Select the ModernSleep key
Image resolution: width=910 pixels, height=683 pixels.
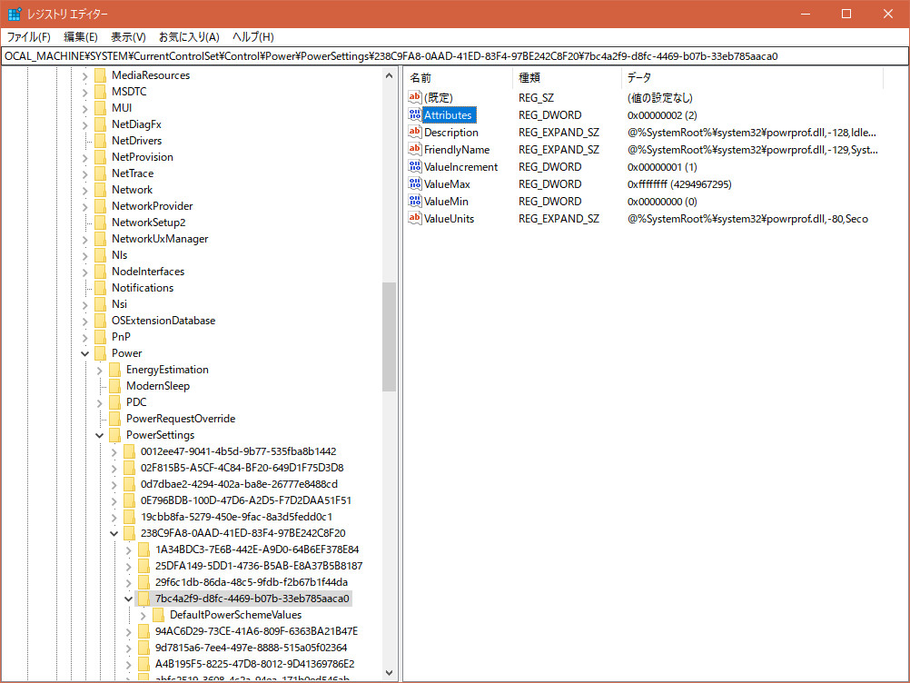click(x=157, y=386)
